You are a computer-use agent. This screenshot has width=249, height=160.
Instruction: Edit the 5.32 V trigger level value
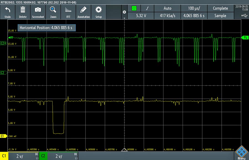point(141,16)
